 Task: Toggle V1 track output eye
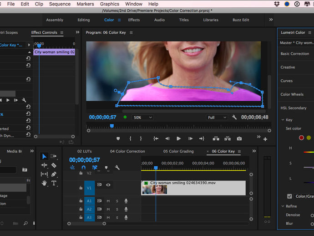[108, 185]
